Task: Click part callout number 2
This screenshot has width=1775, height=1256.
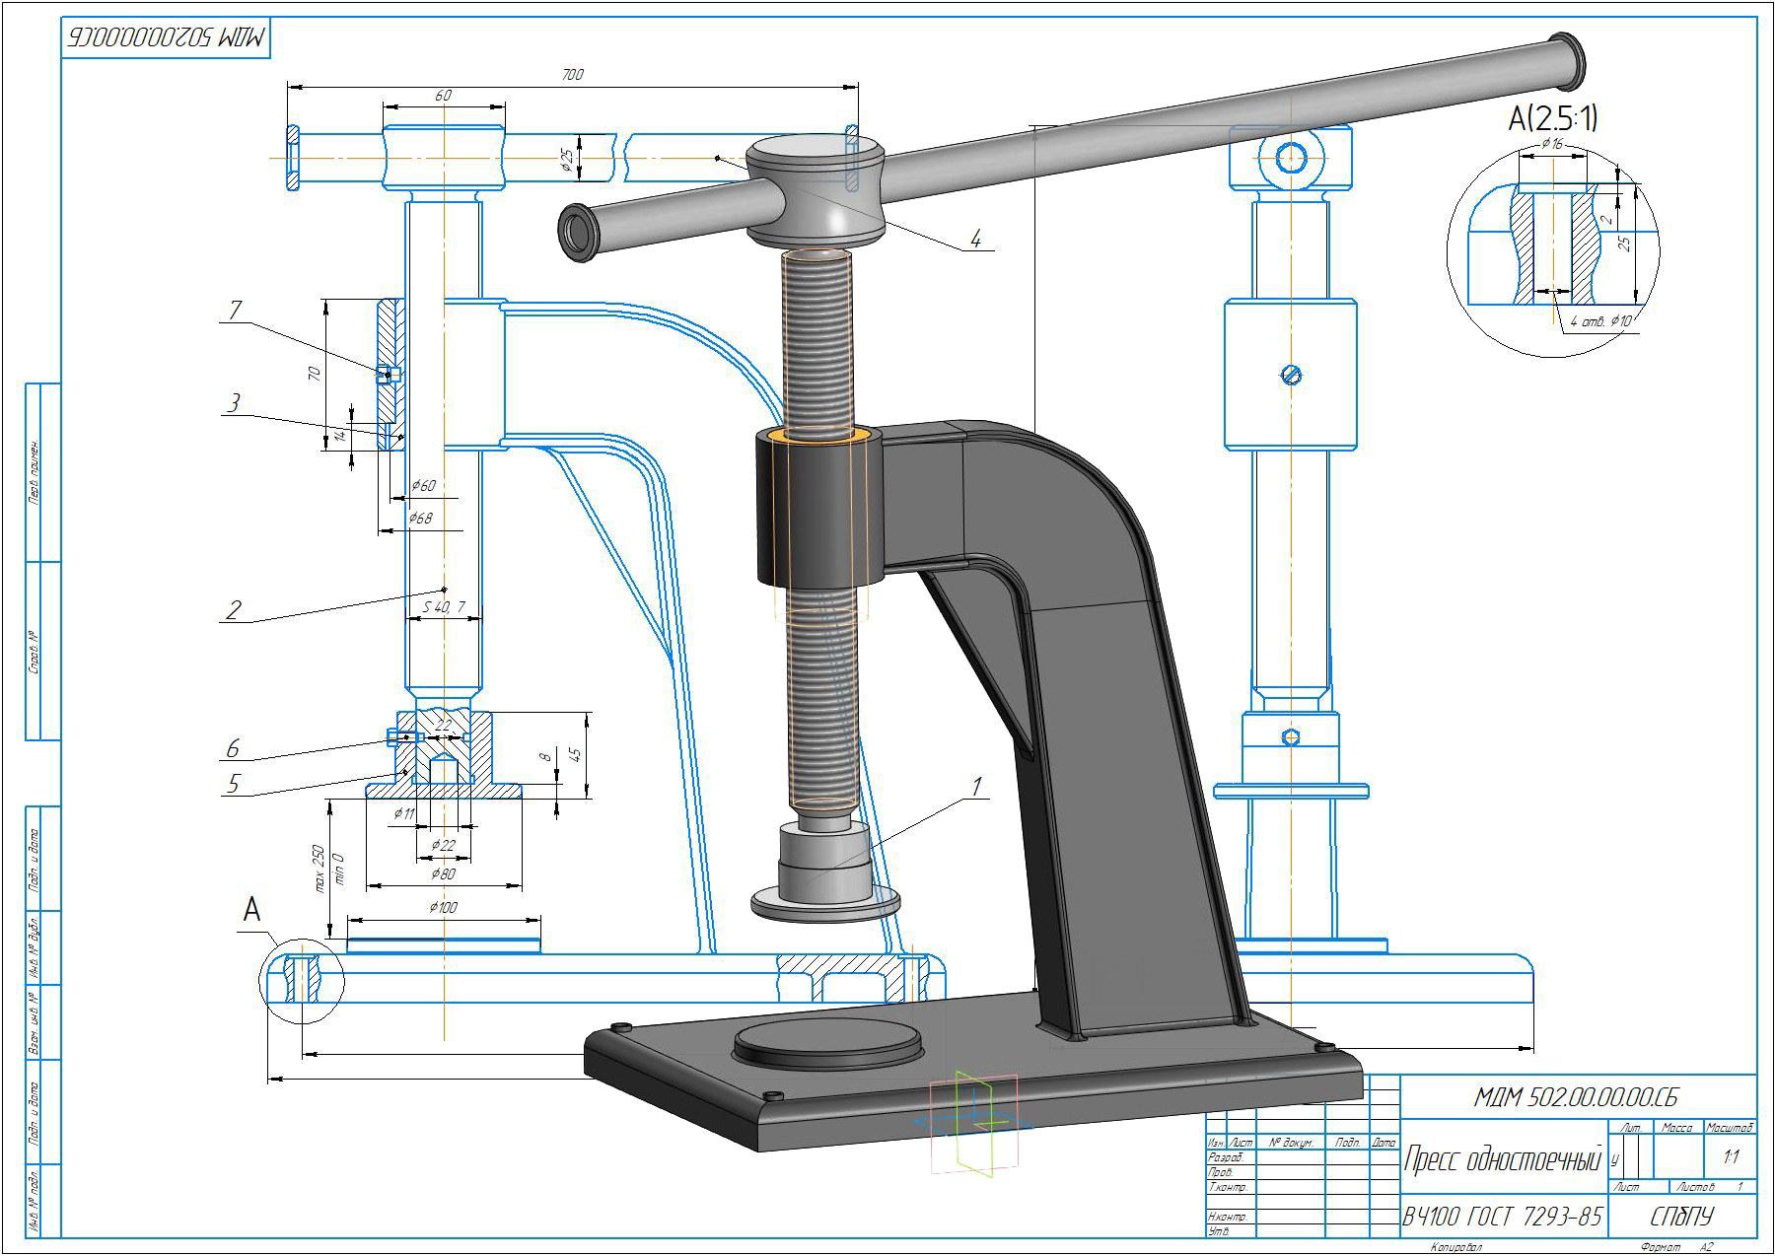Action: (233, 609)
